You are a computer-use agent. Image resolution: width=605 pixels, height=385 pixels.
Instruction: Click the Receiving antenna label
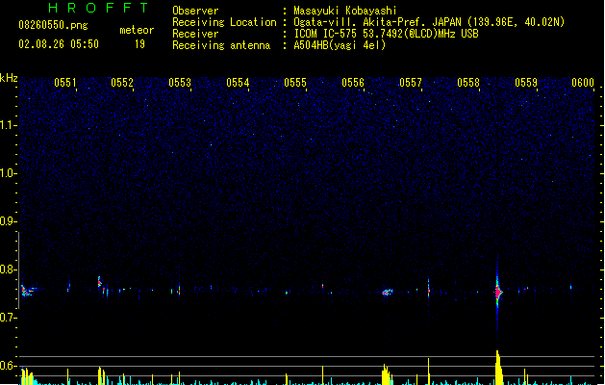[221, 45]
